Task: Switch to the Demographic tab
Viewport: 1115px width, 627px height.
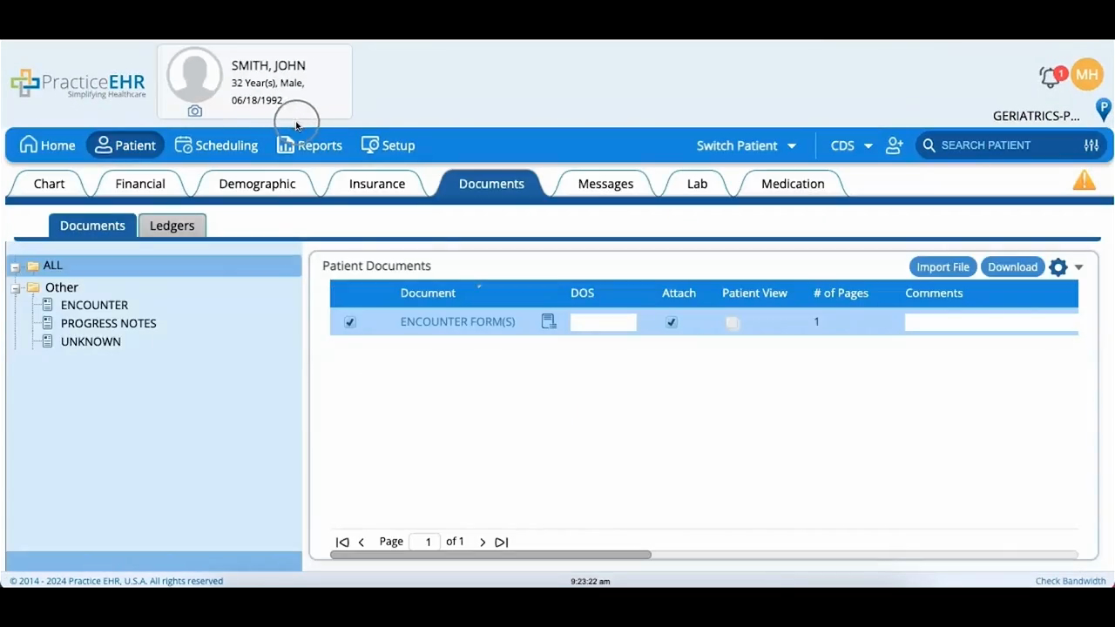Action: (257, 184)
